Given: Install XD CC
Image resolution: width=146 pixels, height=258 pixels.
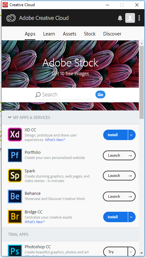Looking at the screenshot, I should 116,135.
